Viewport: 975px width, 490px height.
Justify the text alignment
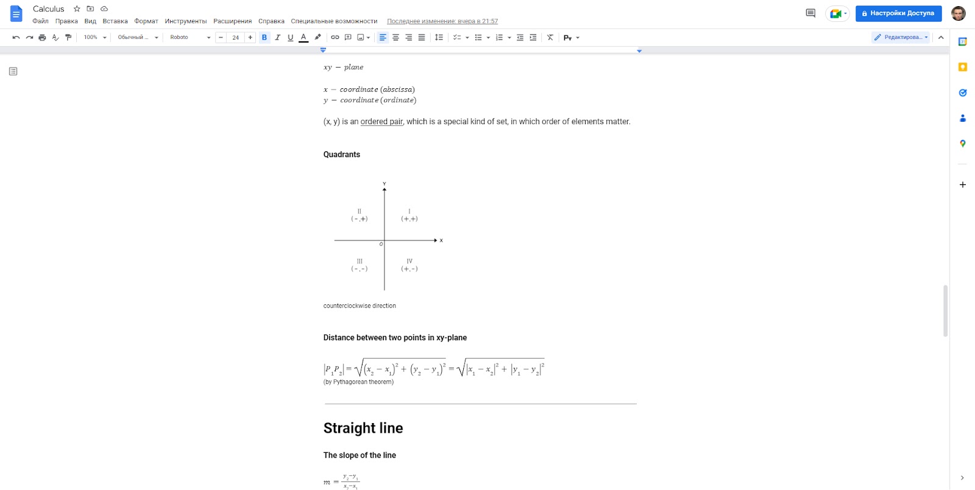422,38
